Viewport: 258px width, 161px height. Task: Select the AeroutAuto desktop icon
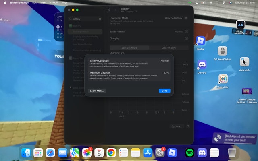(240, 25)
